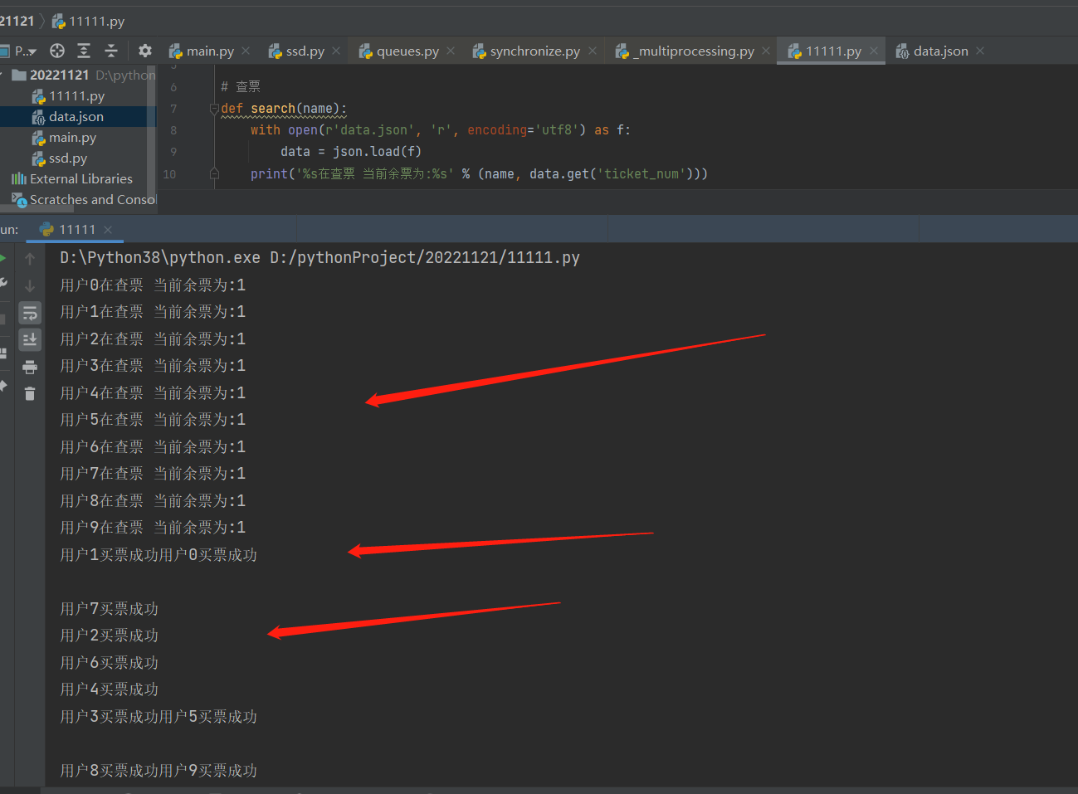The image size is (1078, 794).
Task: Click the console line '用户0在查票 当前余票为:1'
Action: pos(153,285)
